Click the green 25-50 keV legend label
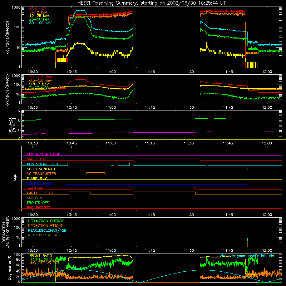Viewport: 286px width, 286px height. coord(39,19)
